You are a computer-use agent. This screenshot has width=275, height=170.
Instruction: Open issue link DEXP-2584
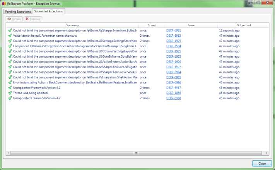173,46
